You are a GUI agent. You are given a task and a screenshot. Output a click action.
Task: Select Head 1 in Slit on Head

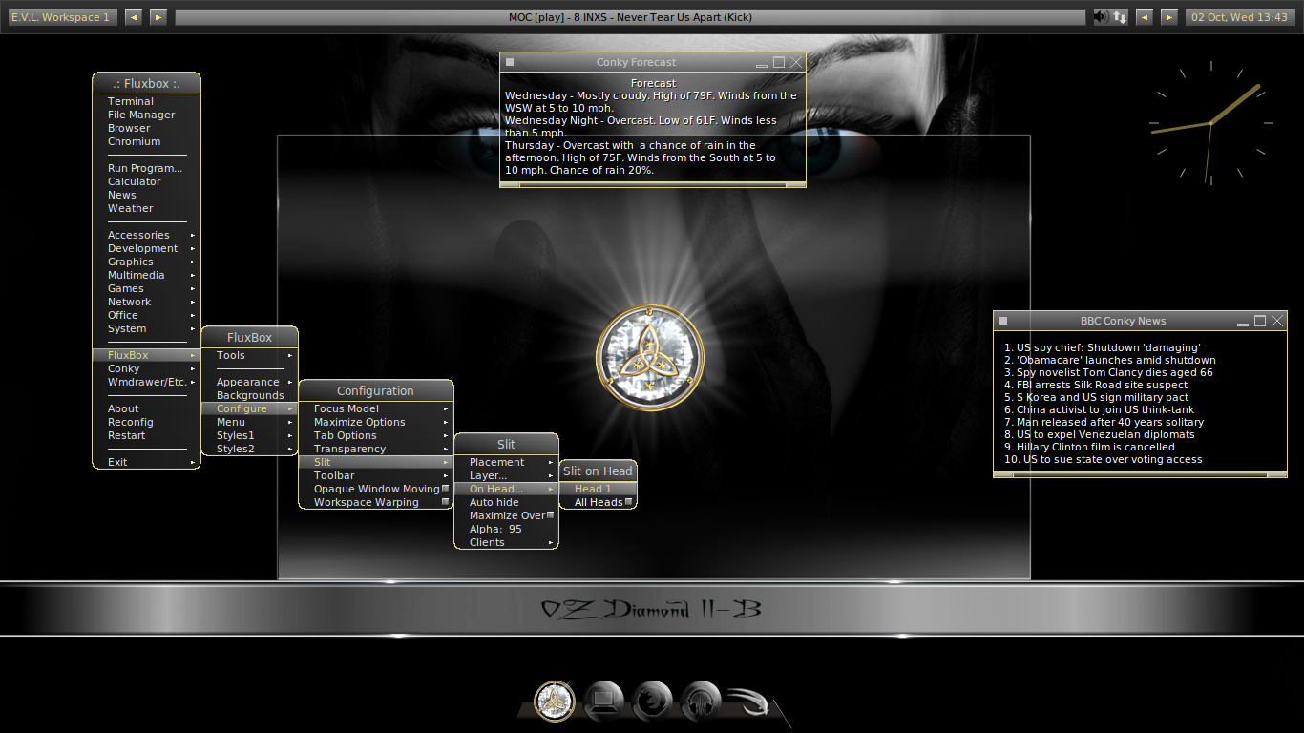[598, 489]
